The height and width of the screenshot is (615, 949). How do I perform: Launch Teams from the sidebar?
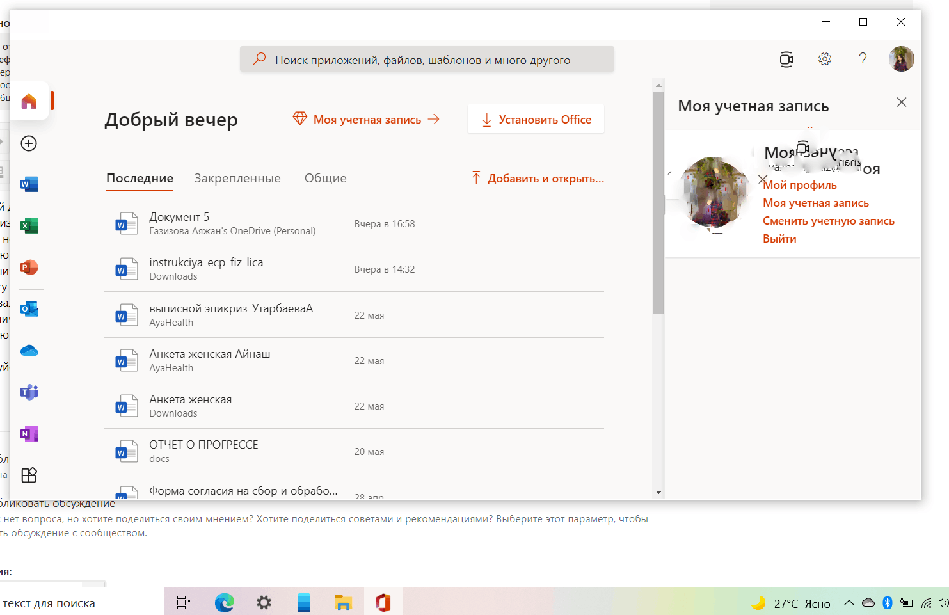pyautogui.click(x=29, y=392)
